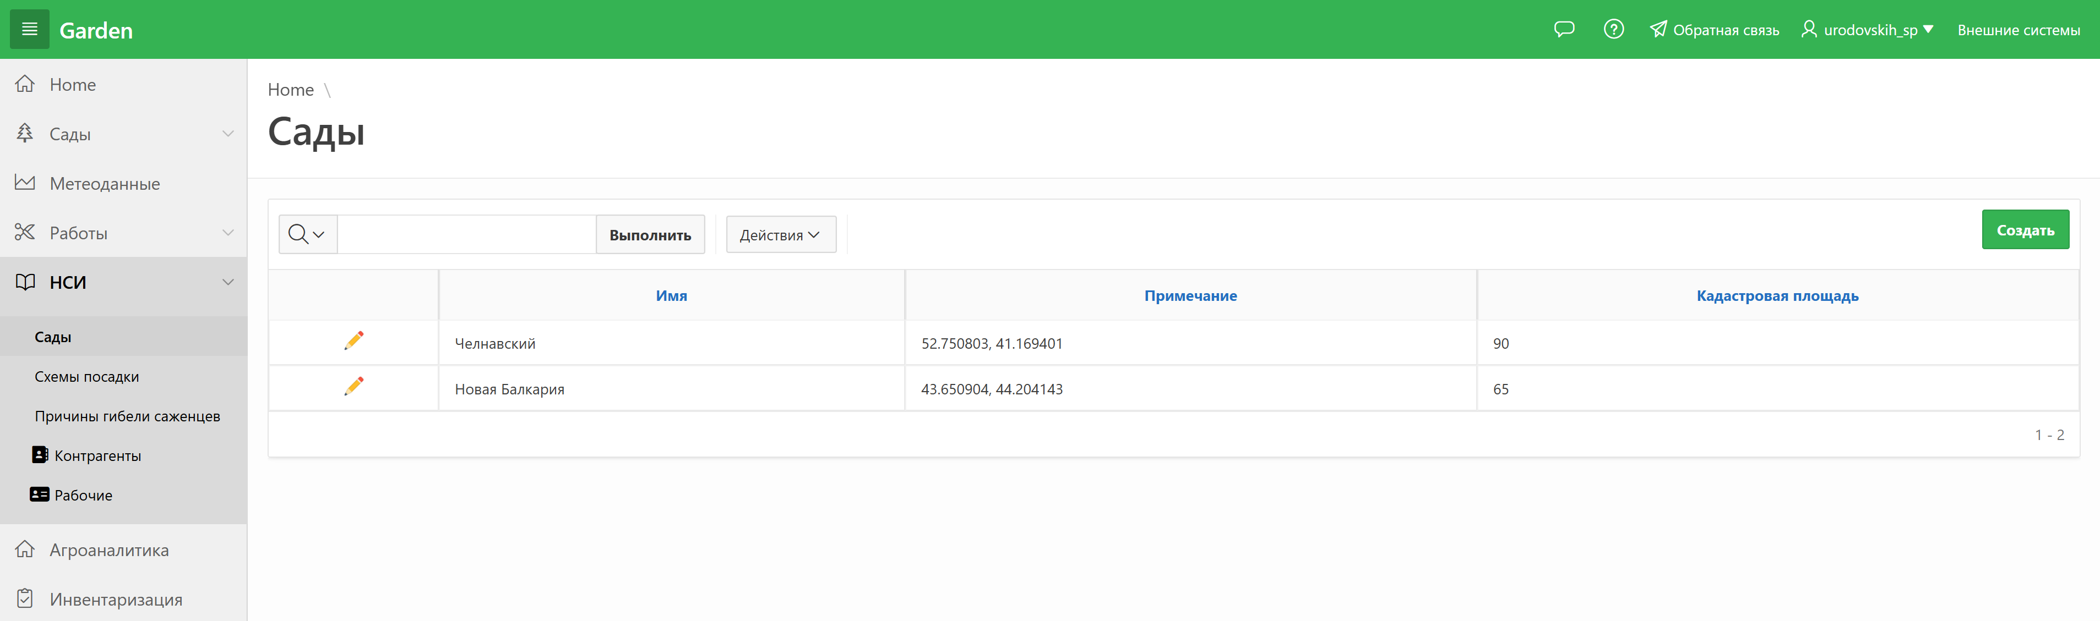2100x621 pixels.
Task: Edit the Новая Балкария row pencil icon
Action: (354, 386)
